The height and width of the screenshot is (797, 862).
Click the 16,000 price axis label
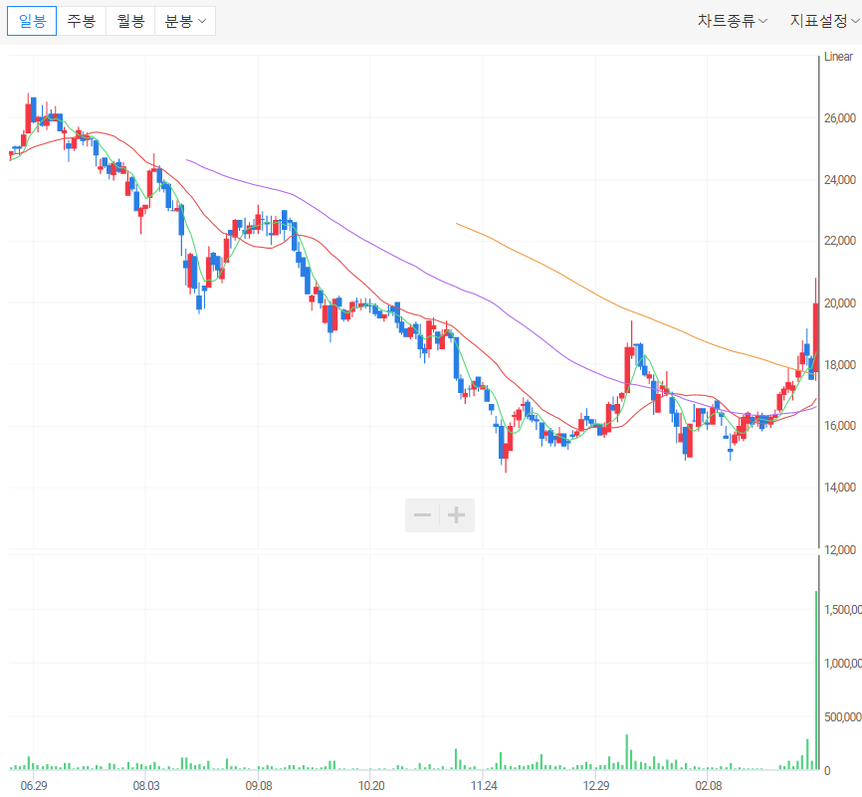point(840,426)
